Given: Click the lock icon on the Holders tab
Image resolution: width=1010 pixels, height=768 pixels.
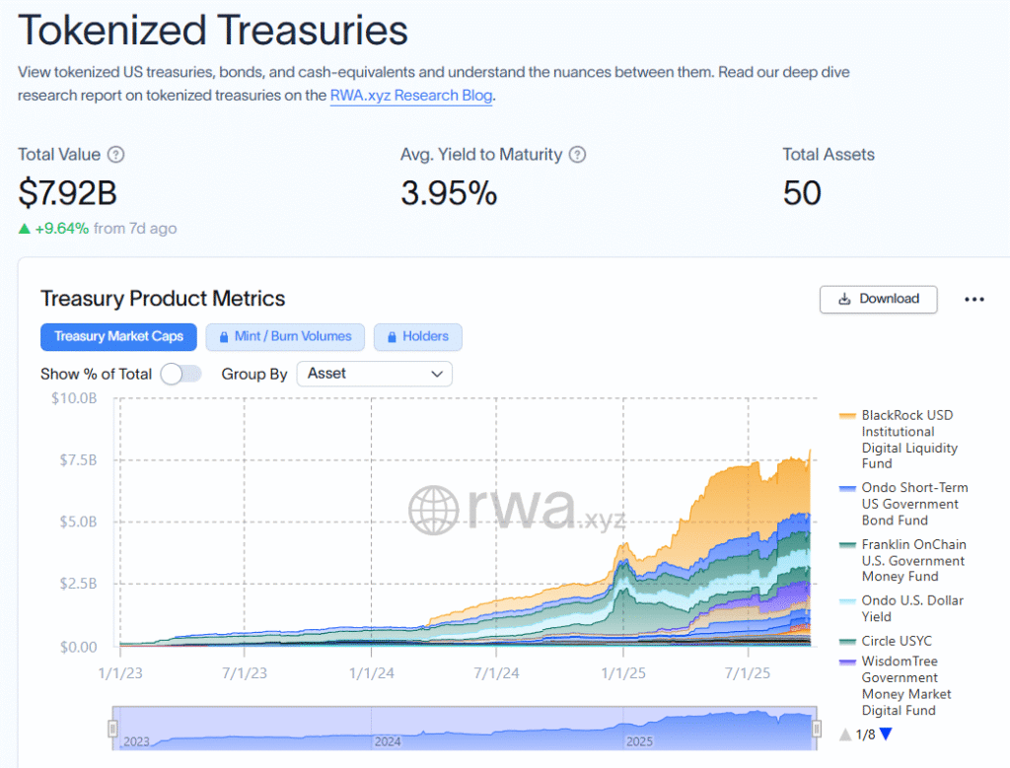Looking at the screenshot, I should coord(393,336).
